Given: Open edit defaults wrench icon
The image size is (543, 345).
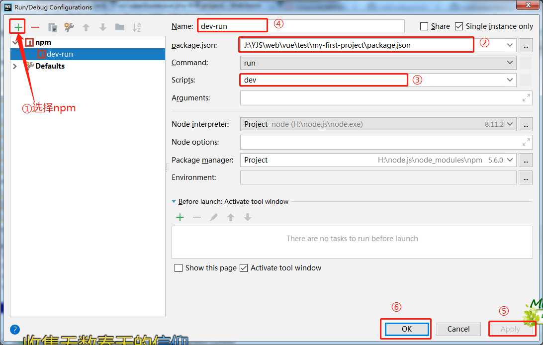Looking at the screenshot, I should click(x=69, y=27).
